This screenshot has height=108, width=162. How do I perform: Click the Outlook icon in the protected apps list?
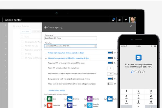(x=110, y=99)
